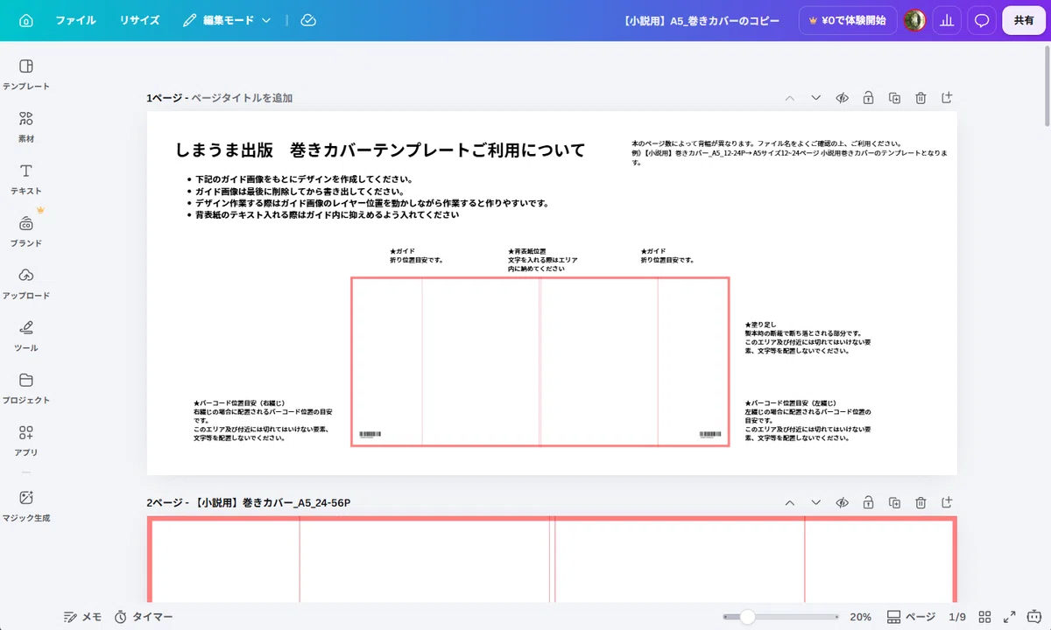
Task: Click the ページ view button
Action: coord(911,617)
